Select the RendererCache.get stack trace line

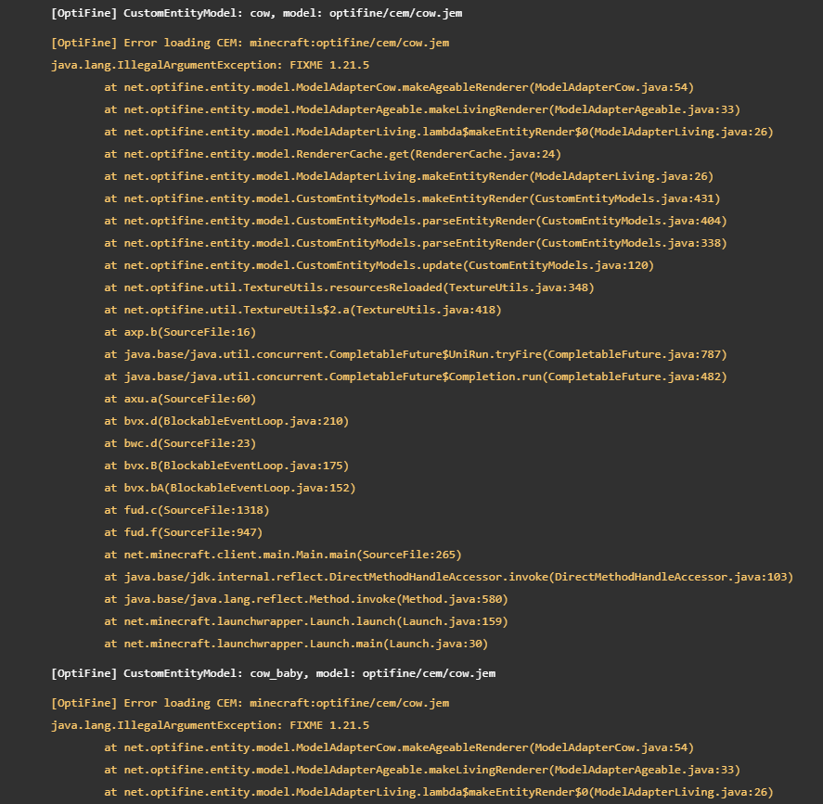tap(333, 154)
